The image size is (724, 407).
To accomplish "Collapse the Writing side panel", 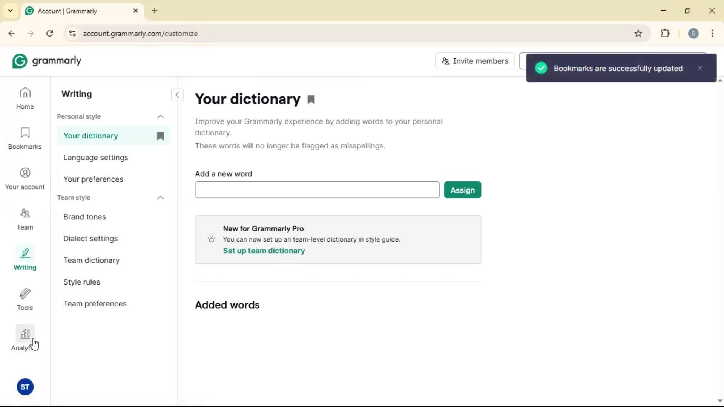I will pyautogui.click(x=177, y=95).
